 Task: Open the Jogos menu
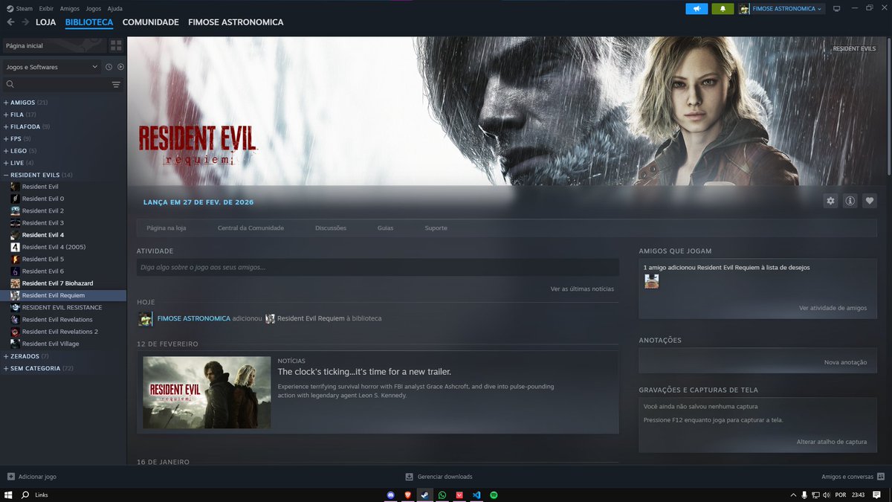[94, 8]
